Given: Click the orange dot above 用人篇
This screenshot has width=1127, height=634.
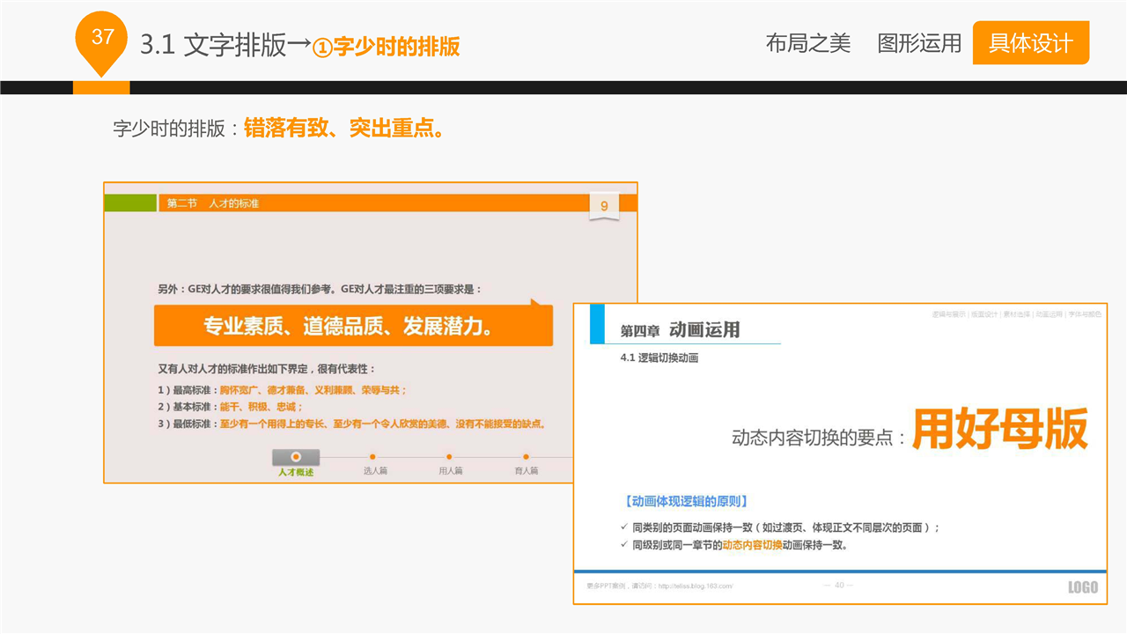Looking at the screenshot, I should (x=449, y=457).
